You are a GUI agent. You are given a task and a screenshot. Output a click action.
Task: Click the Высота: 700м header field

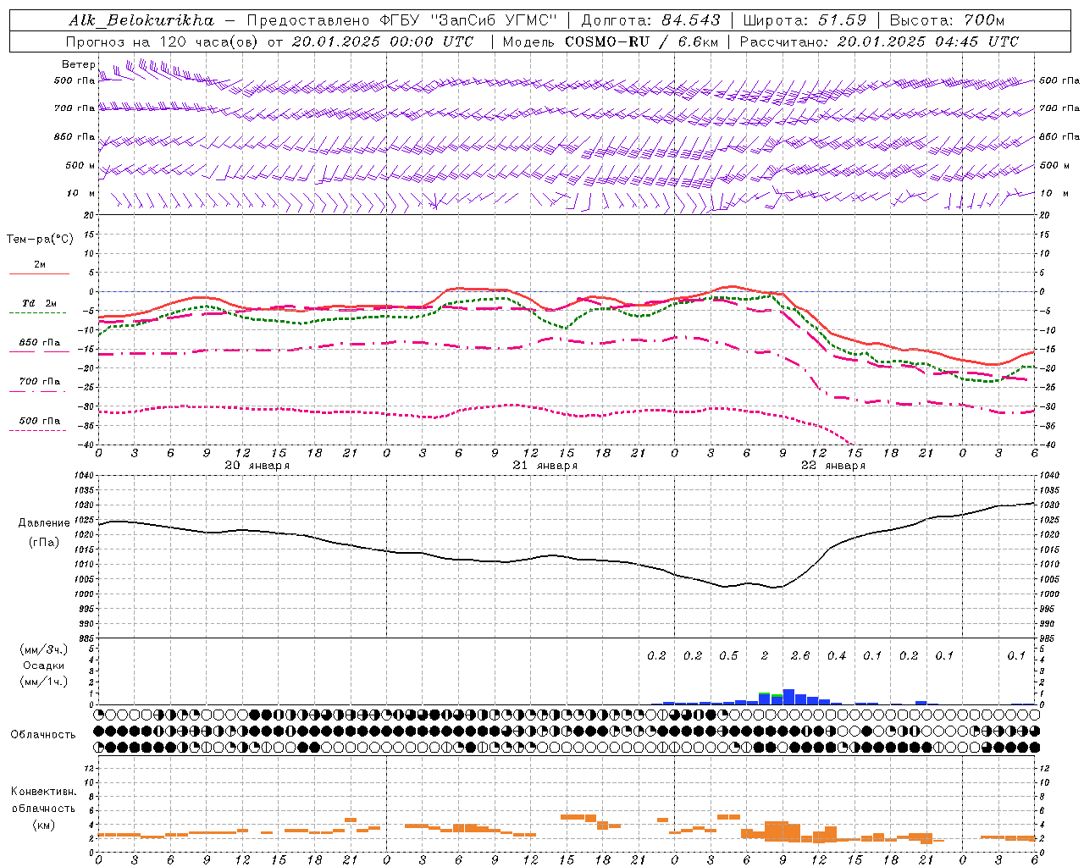tap(947, 19)
